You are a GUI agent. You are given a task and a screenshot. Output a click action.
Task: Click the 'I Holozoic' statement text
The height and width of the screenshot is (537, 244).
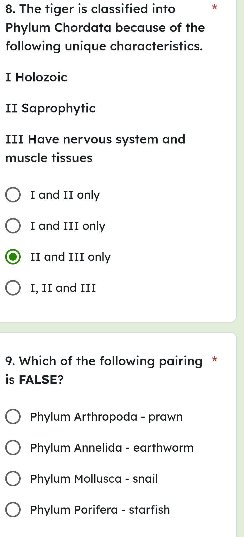pyautogui.click(x=36, y=77)
